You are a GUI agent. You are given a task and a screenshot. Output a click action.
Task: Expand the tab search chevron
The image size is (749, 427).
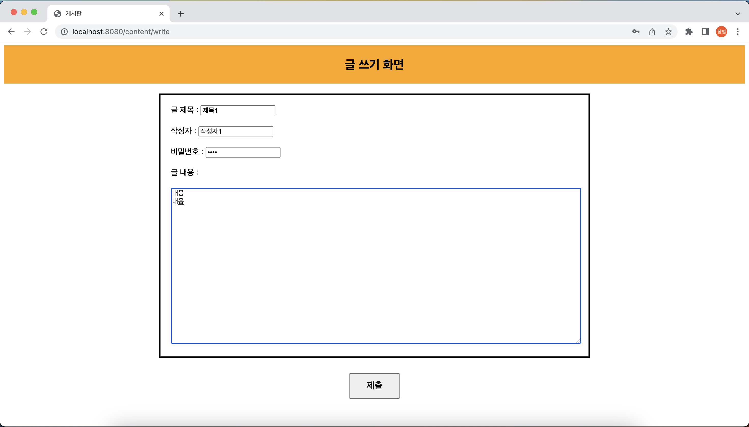(x=738, y=14)
